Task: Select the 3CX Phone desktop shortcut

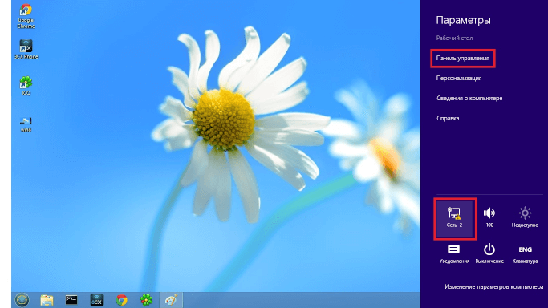Action: [x=26, y=49]
